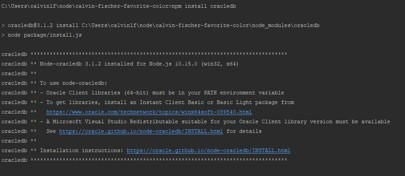Click the 'To use node-oracledb:' line

73,83
